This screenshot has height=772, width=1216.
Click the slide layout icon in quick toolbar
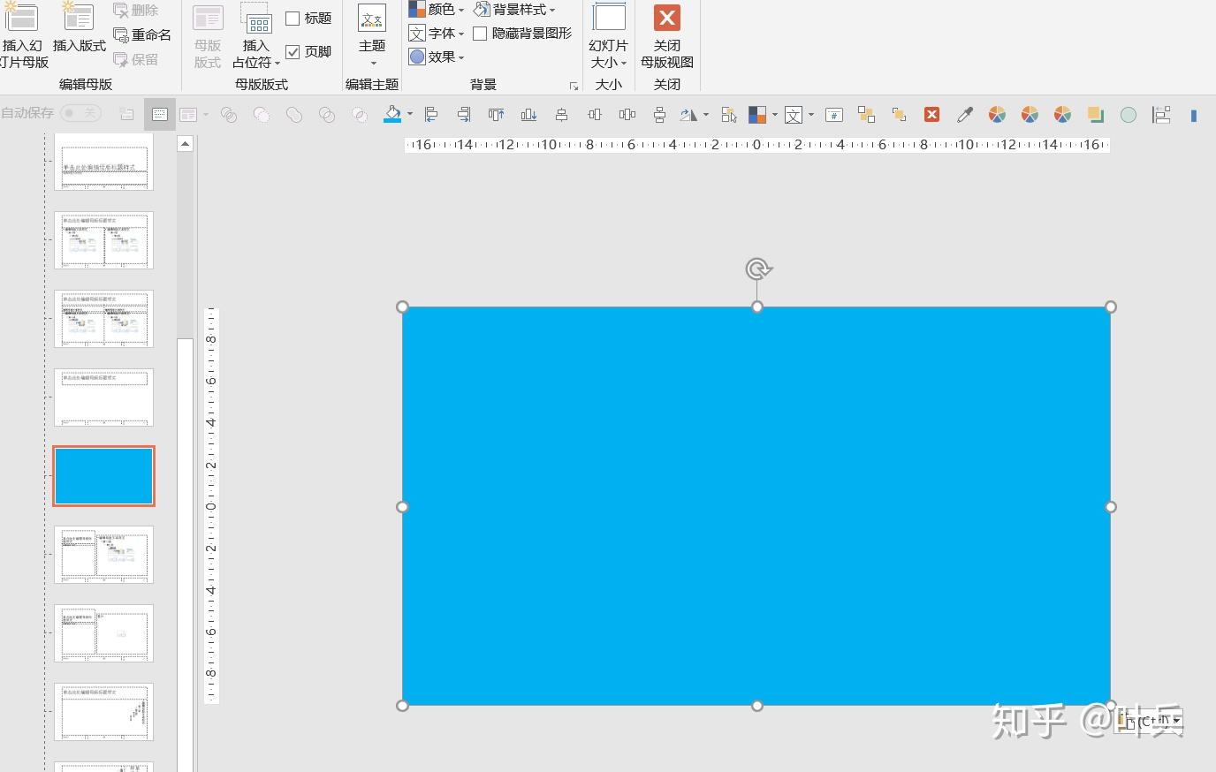click(187, 115)
